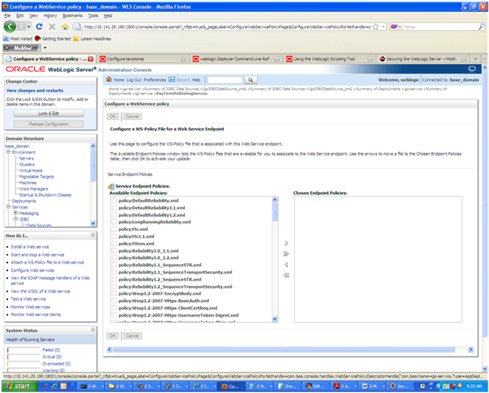Viewport: 489px width, 393px height.
Task: Click console search input field
Action: (225, 80)
